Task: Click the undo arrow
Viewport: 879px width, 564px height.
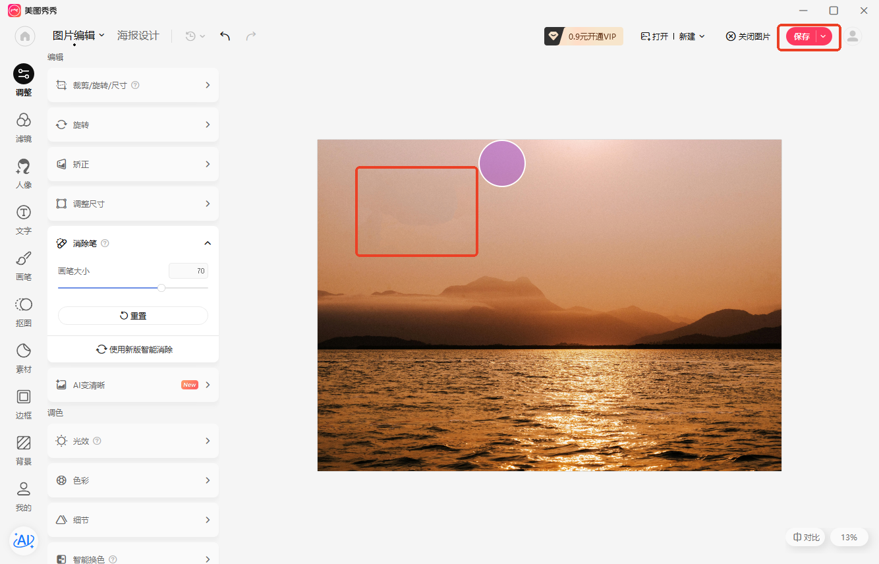Action: coord(225,36)
